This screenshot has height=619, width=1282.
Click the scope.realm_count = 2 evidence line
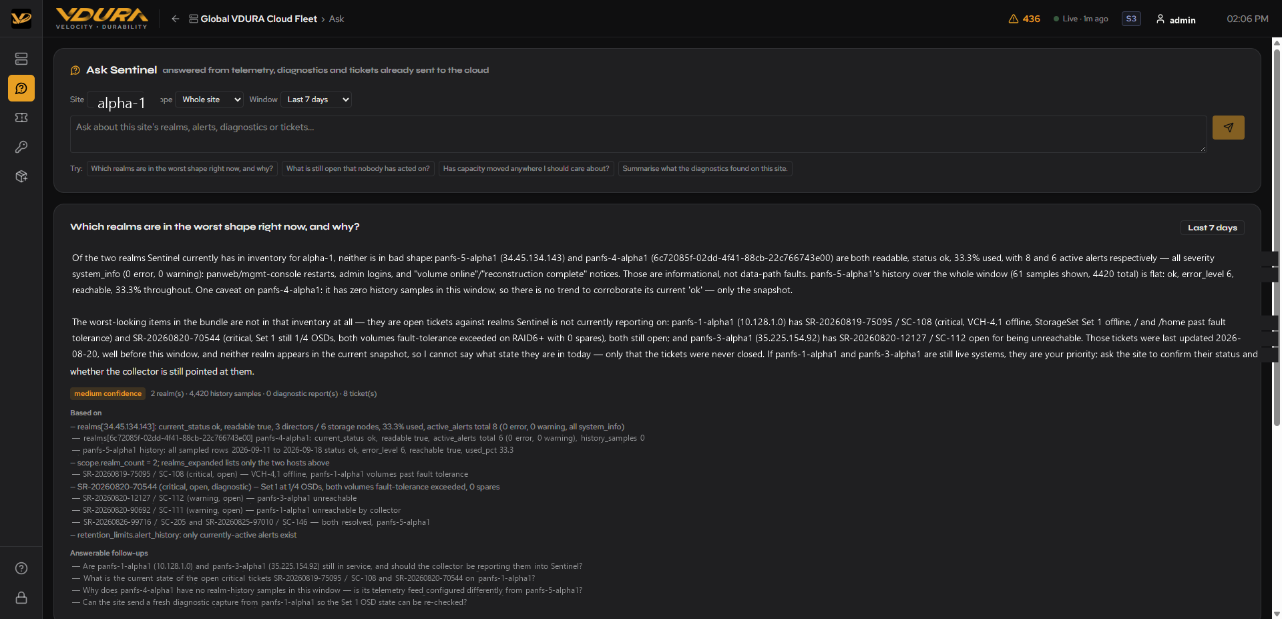[x=200, y=463]
